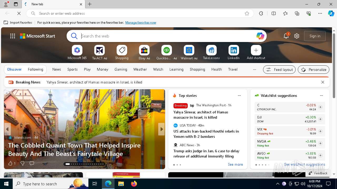Add AVGO to watchlist
Image resolution: width=337 pixels, height=189 pixels.
click(320, 155)
